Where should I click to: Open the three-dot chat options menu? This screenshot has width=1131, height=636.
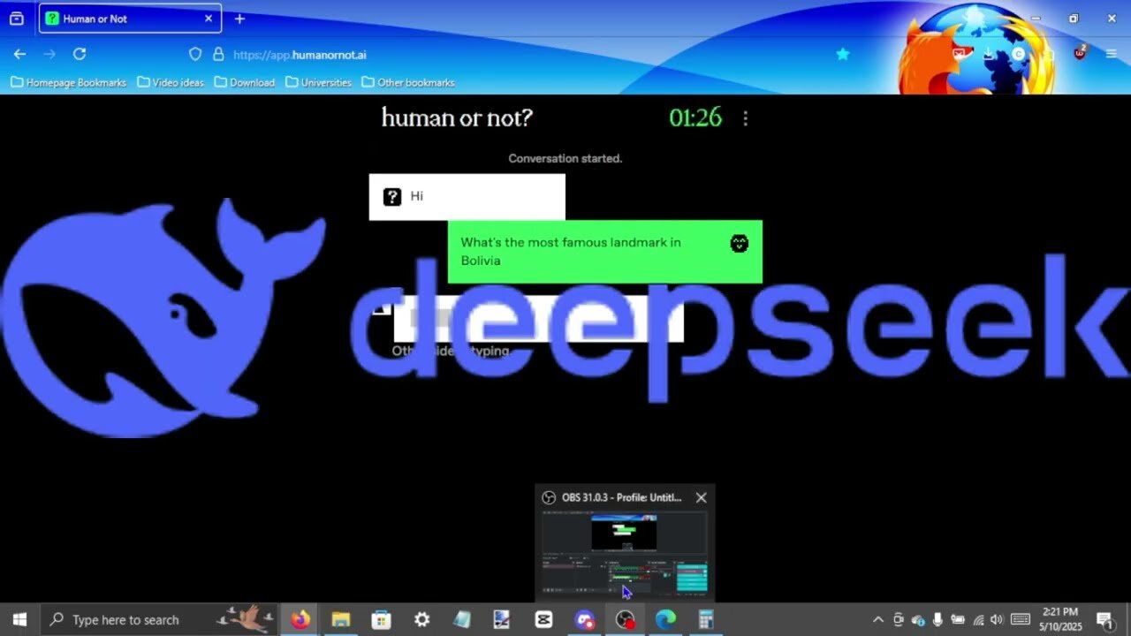(x=746, y=118)
